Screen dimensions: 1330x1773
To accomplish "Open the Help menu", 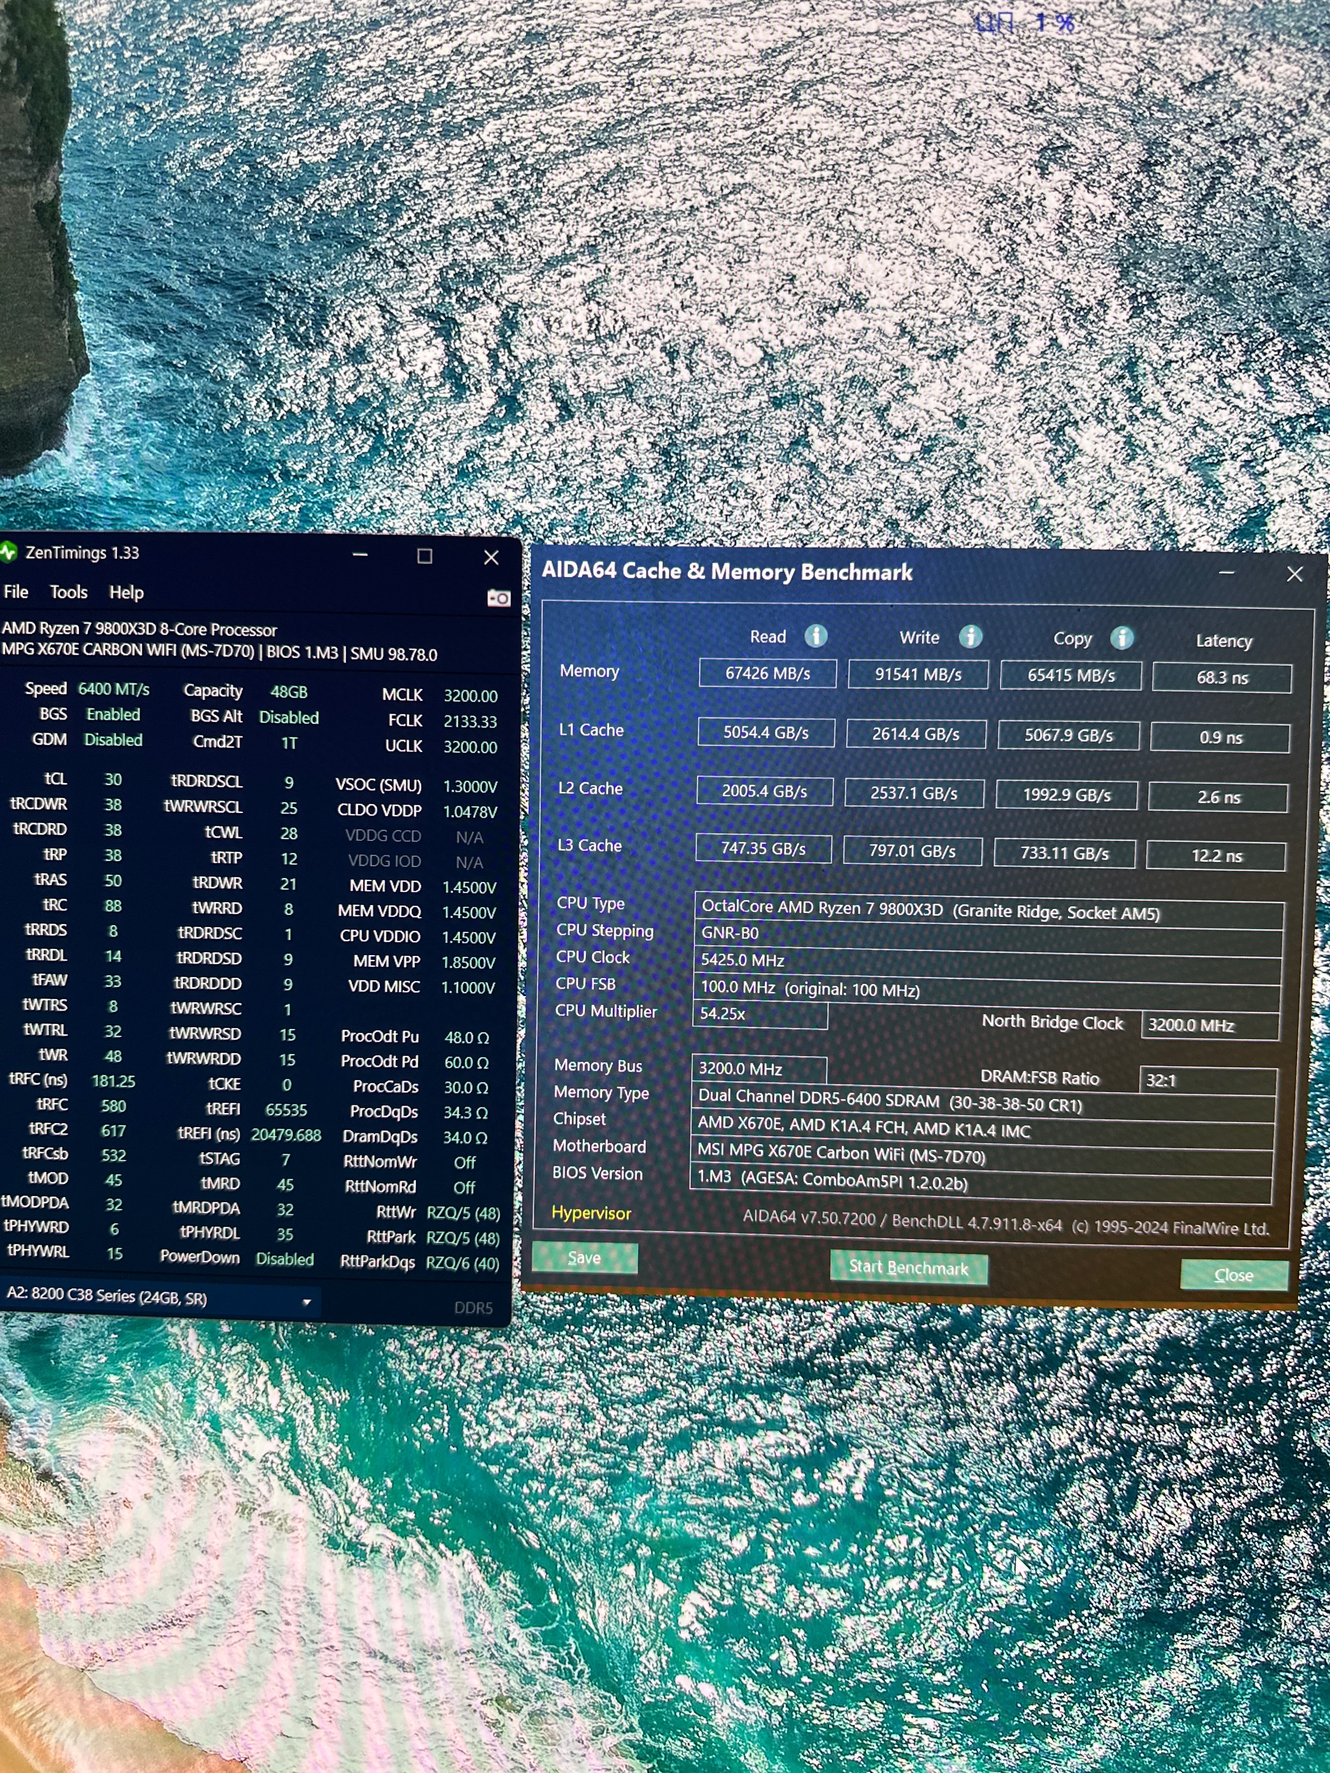I will [127, 592].
